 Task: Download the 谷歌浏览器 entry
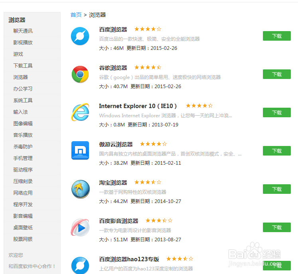tap(277, 74)
